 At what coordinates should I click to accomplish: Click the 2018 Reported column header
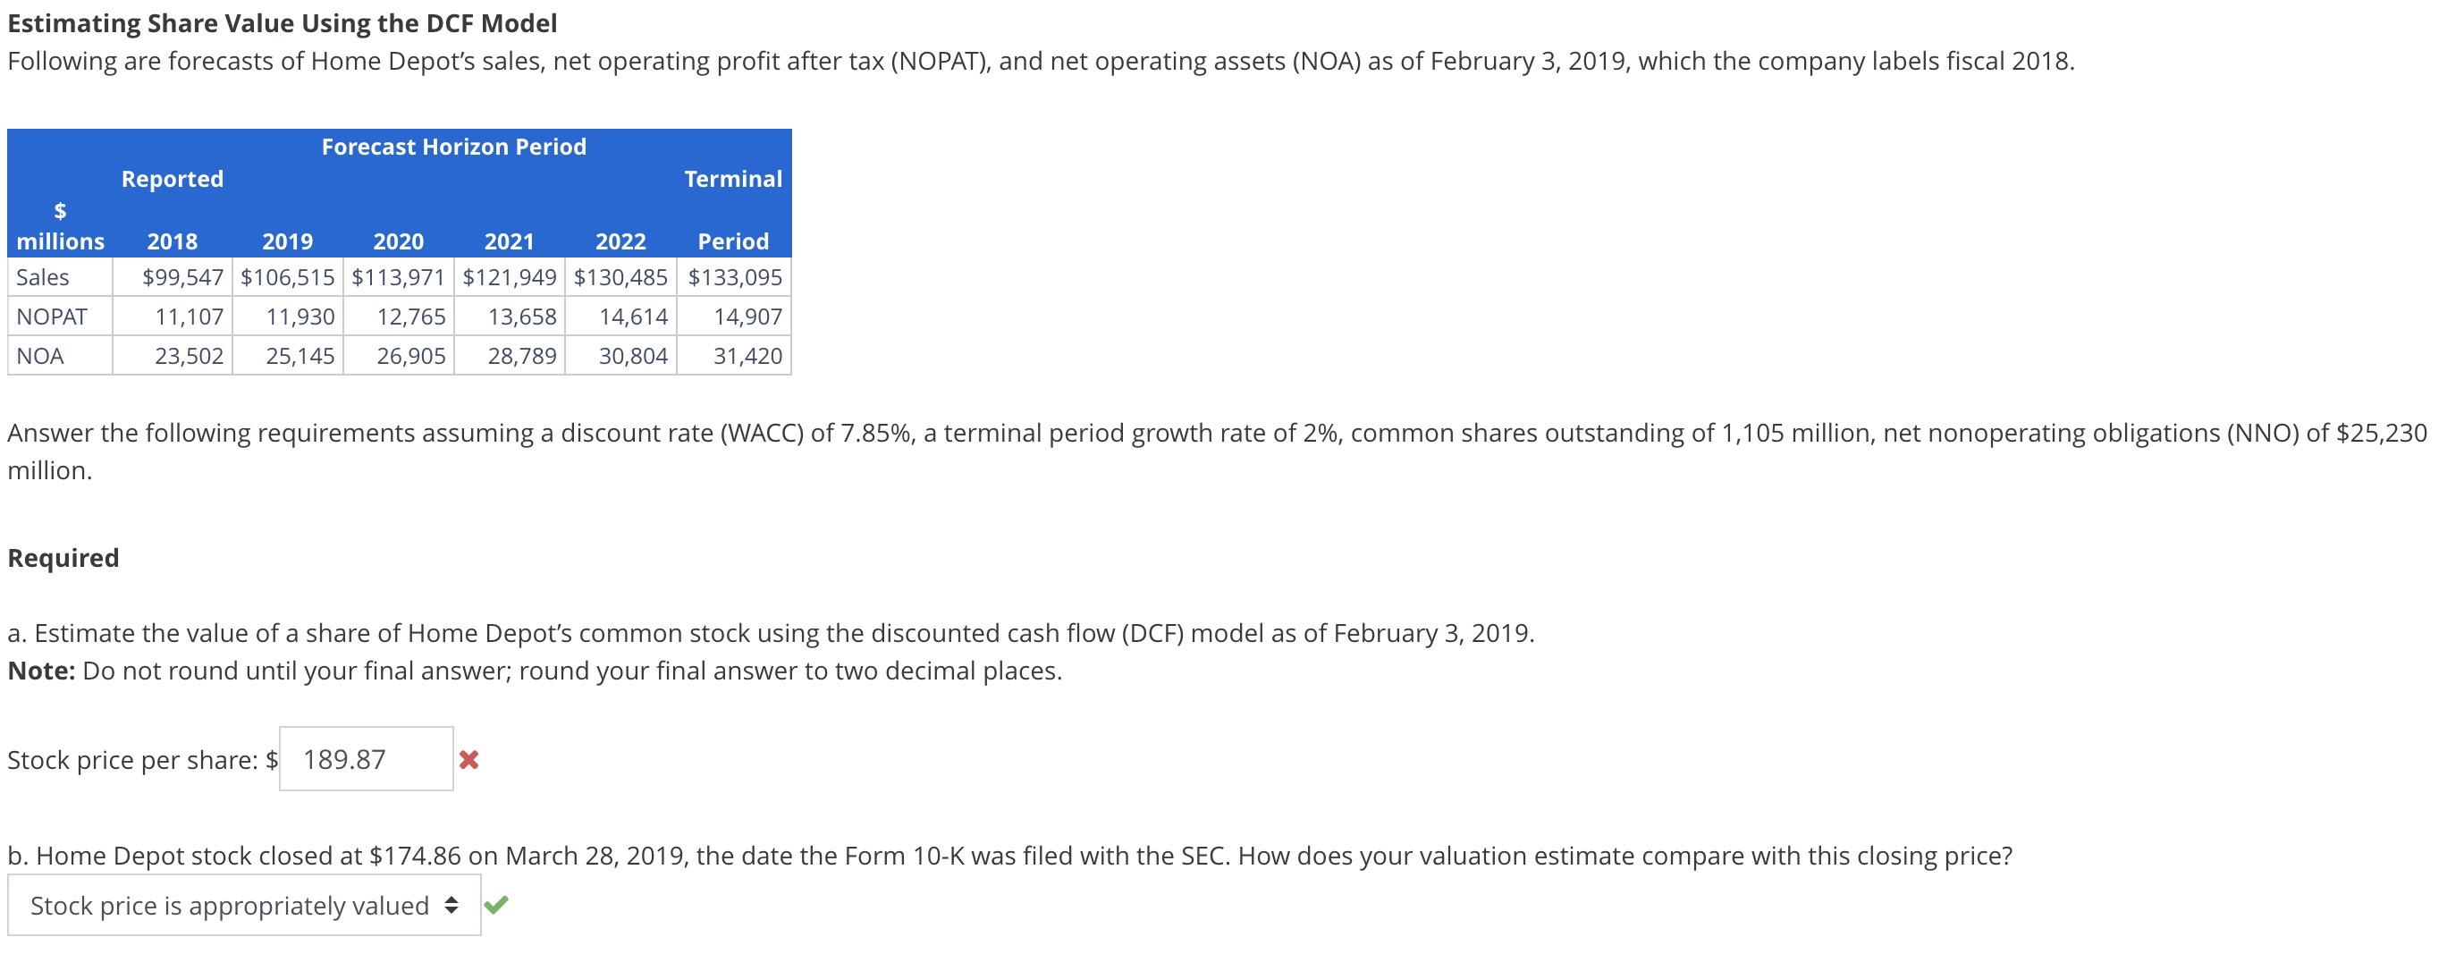click(x=173, y=241)
